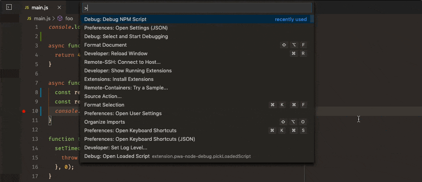
Task: Click the JS file icon on main.js tab
Action: (x=27, y=7)
